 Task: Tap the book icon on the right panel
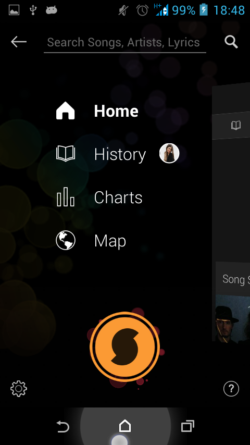tap(236, 125)
